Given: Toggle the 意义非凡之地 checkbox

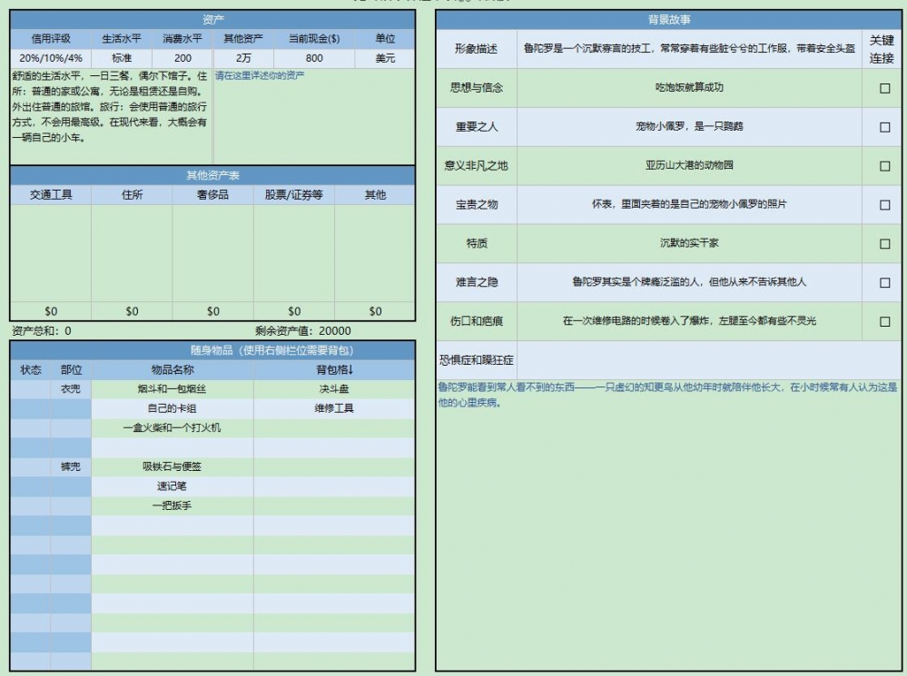Looking at the screenshot, I should click(x=884, y=166).
